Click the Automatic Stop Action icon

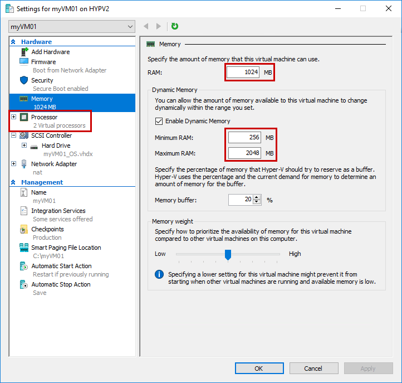23,284
